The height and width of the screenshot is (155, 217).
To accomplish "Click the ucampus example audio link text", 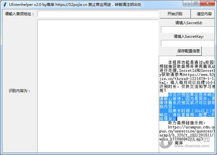I will click(x=187, y=133).
